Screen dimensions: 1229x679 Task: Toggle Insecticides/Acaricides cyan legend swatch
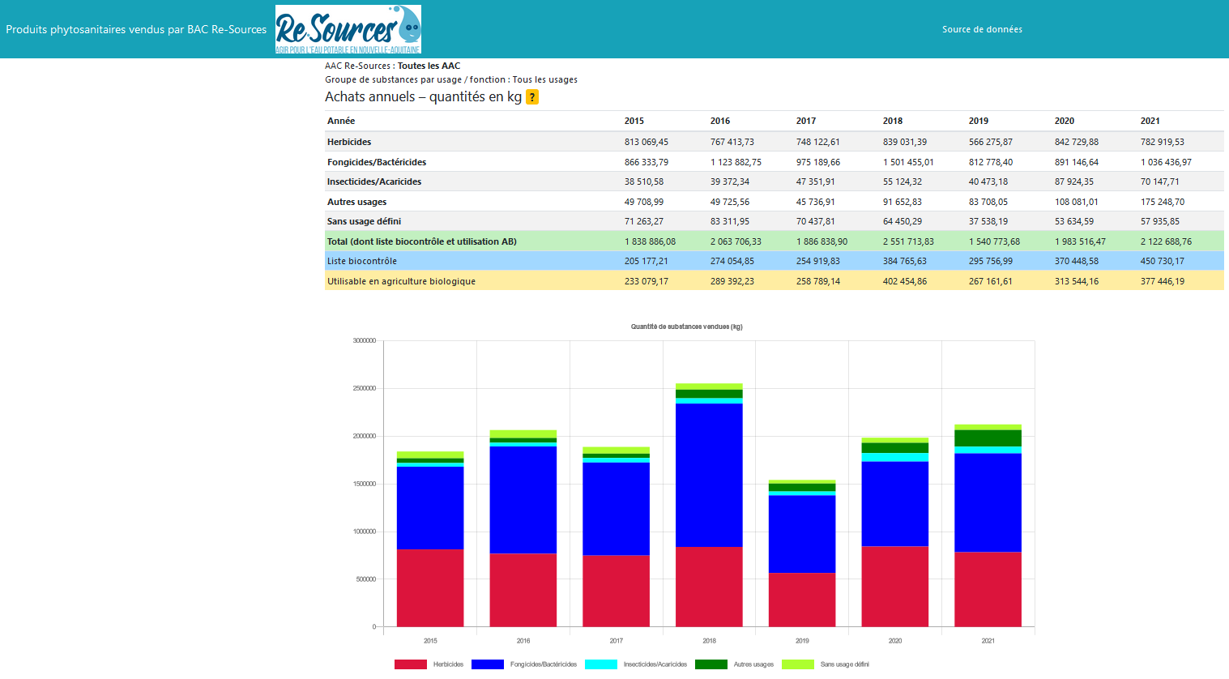pyautogui.click(x=600, y=664)
